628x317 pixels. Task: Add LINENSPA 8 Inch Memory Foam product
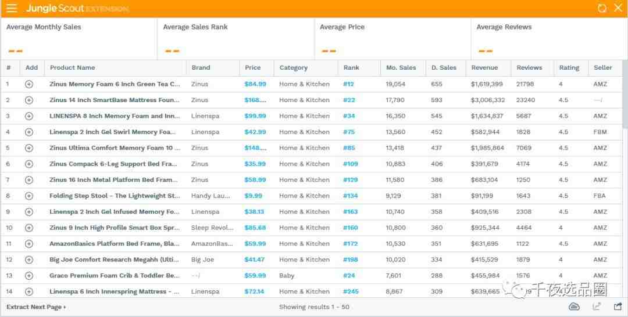29,116
